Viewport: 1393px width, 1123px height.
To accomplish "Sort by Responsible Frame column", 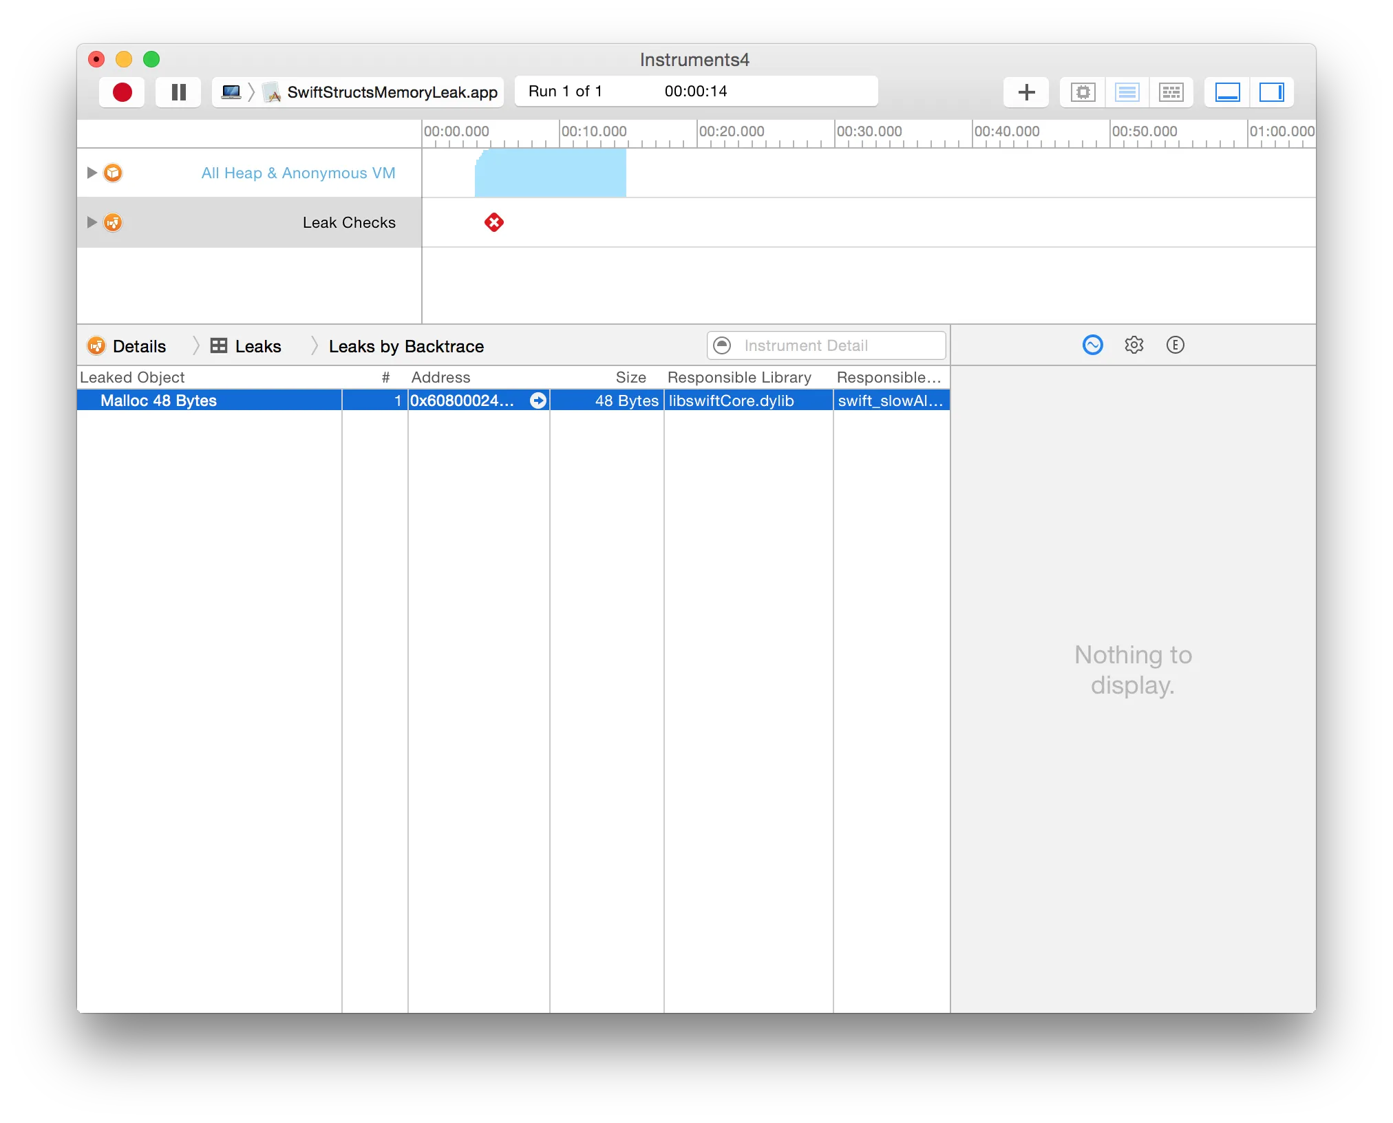I will [x=892, y=377].
